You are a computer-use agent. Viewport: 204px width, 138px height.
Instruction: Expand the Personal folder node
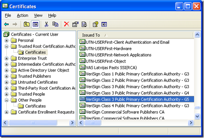point(6,40)
